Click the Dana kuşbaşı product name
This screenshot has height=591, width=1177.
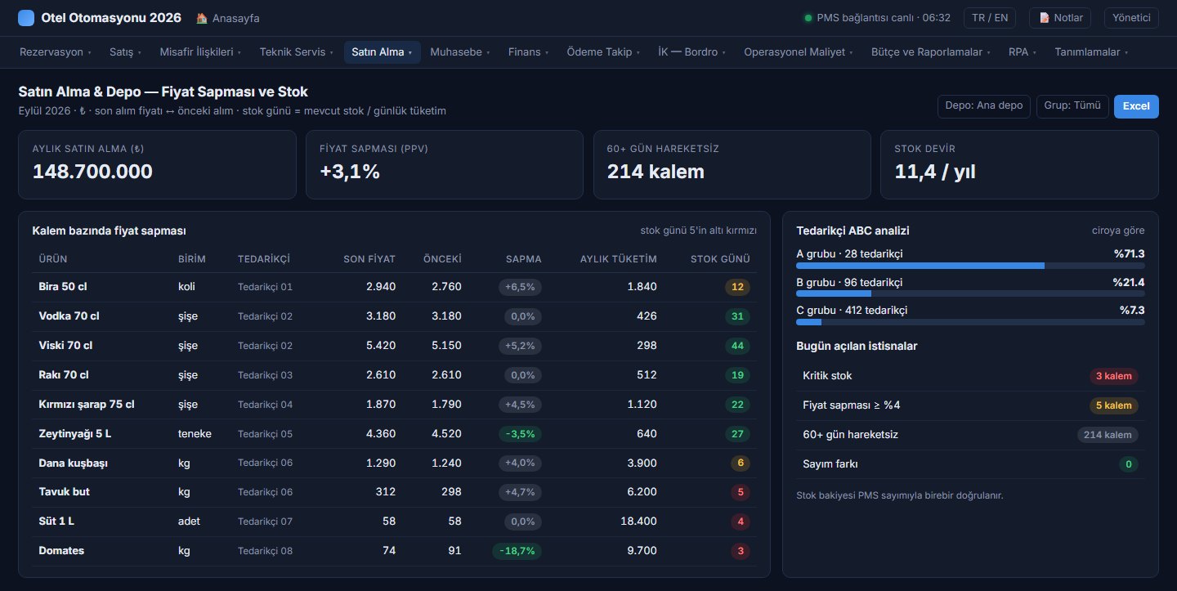tap(74, 463)
